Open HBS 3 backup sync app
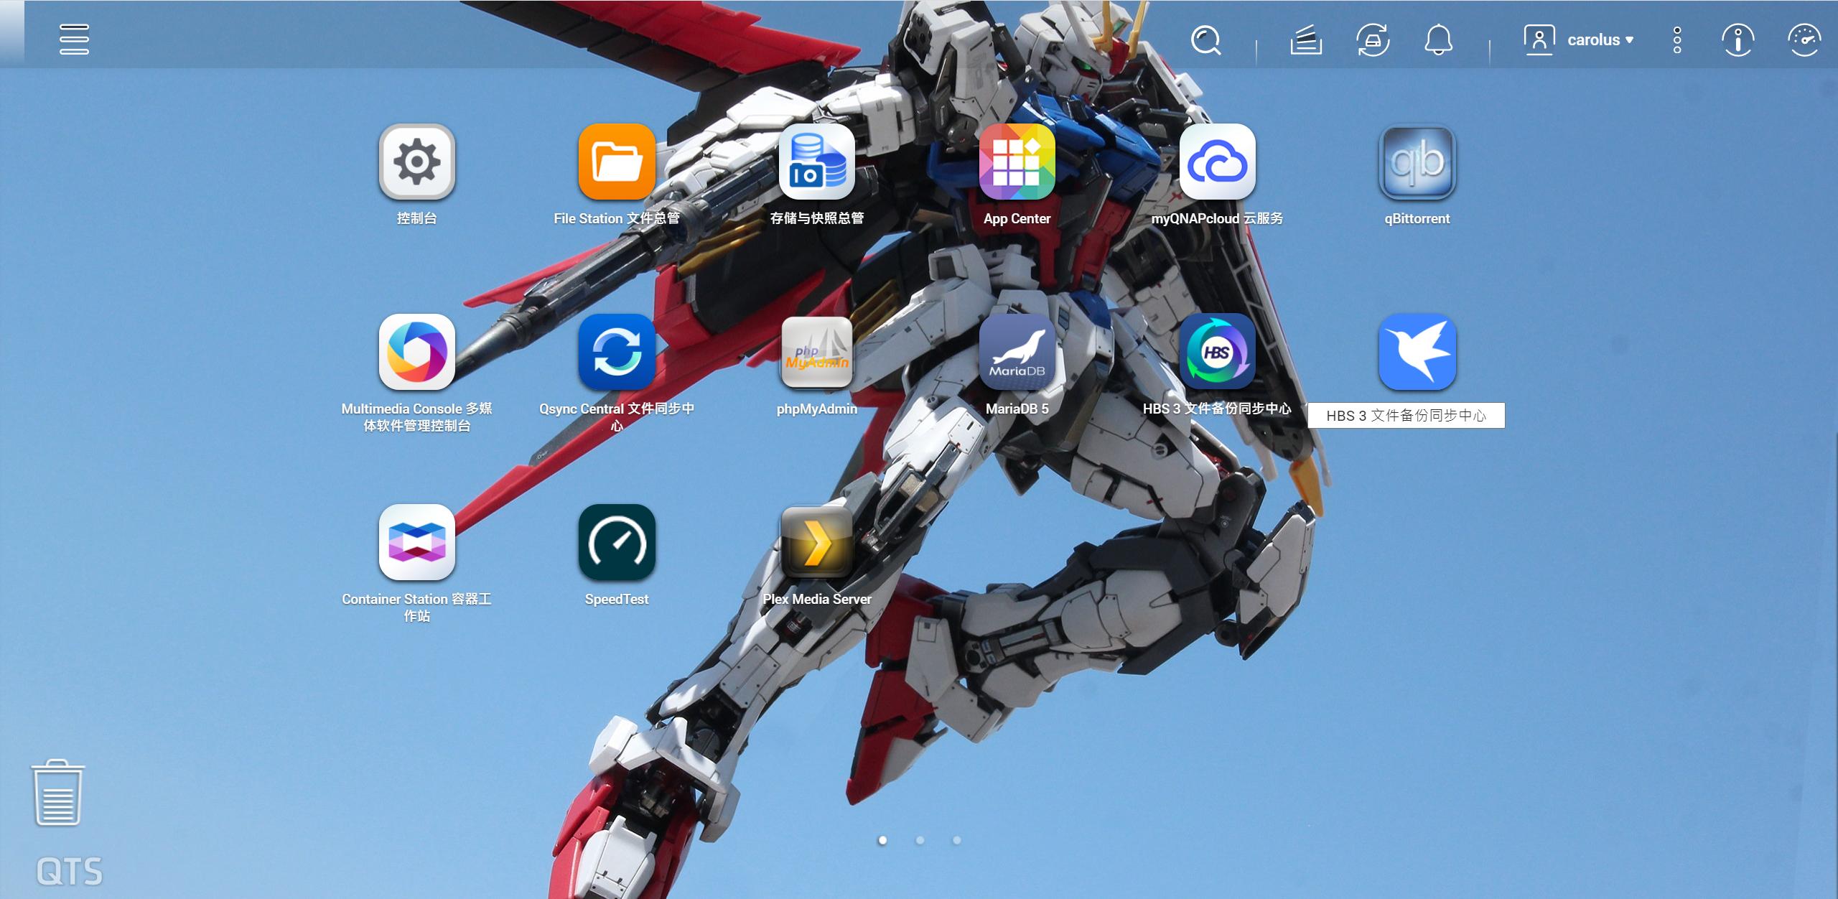Screen dimensions: 1838x899 coord(1217,352)
